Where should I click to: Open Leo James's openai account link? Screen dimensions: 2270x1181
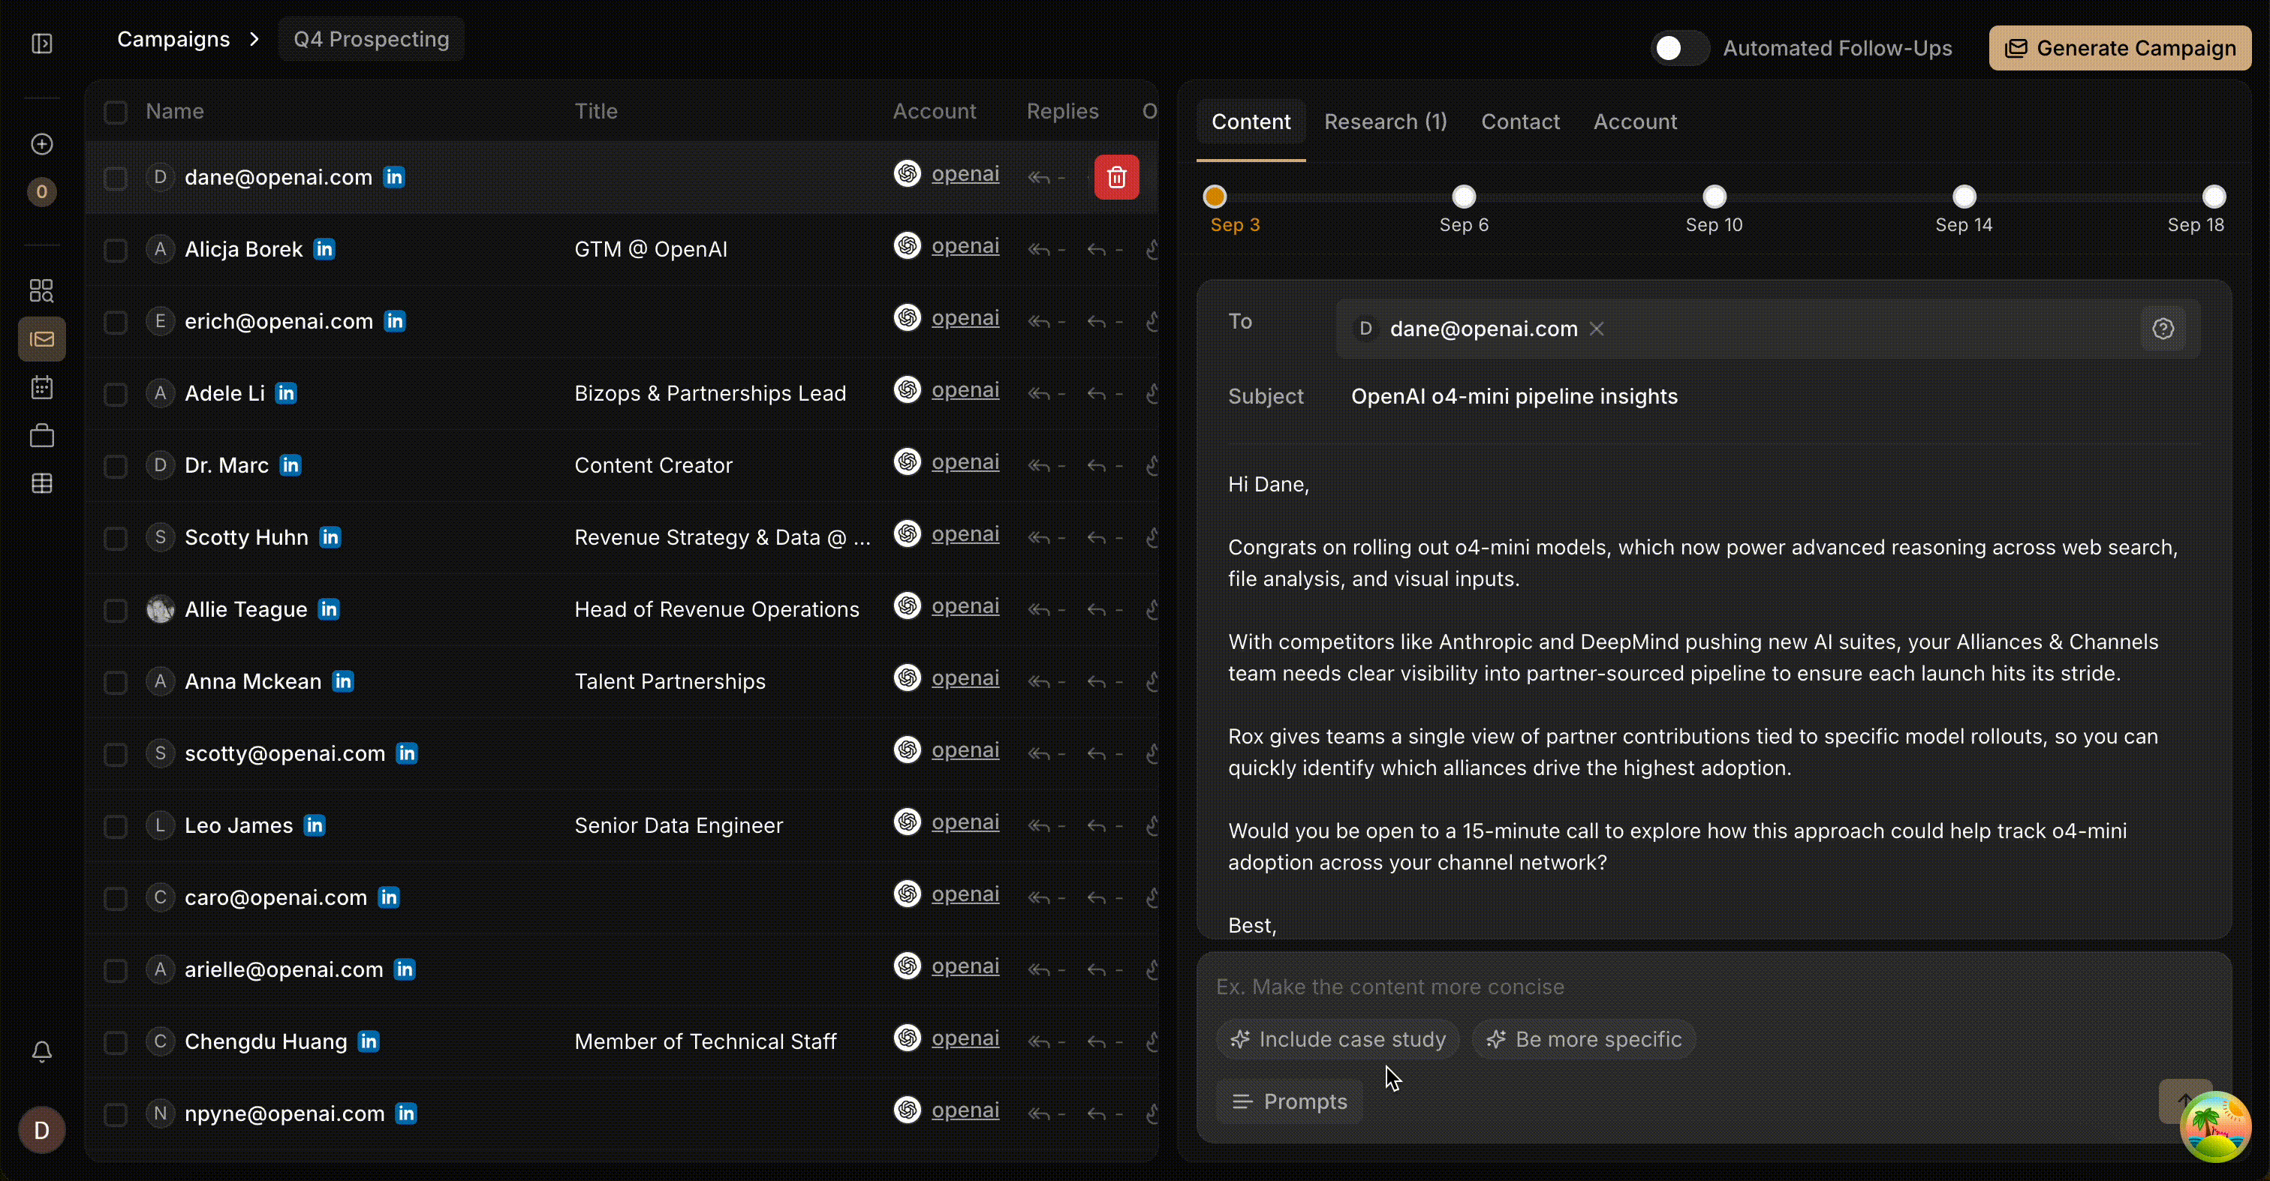click(x=965, y=822)
